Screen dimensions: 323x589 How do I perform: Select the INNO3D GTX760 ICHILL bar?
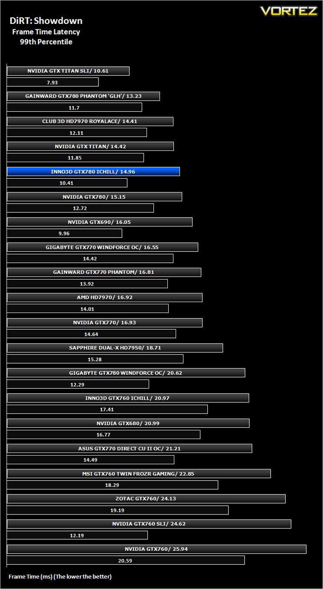[128, 398]
